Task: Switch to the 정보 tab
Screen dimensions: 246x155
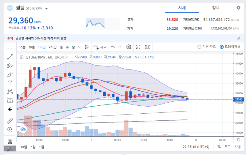Action: click(216, 8)
